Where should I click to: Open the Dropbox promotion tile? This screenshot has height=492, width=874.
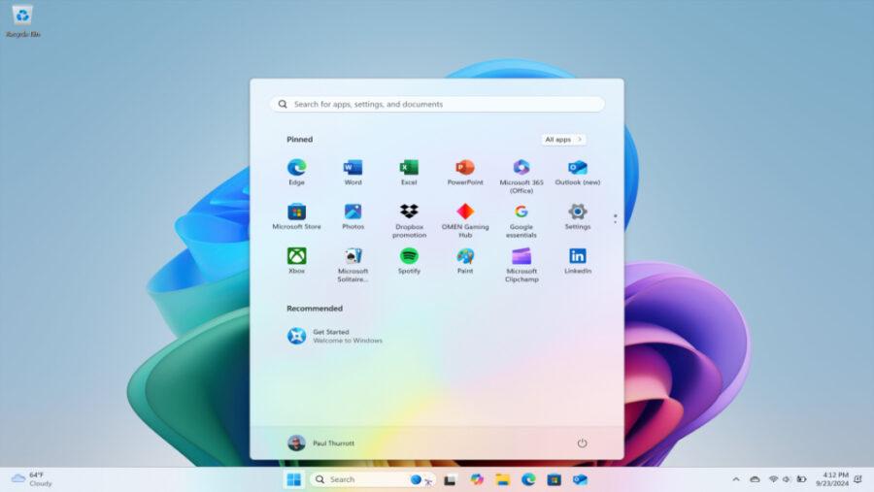click(409, 220)
